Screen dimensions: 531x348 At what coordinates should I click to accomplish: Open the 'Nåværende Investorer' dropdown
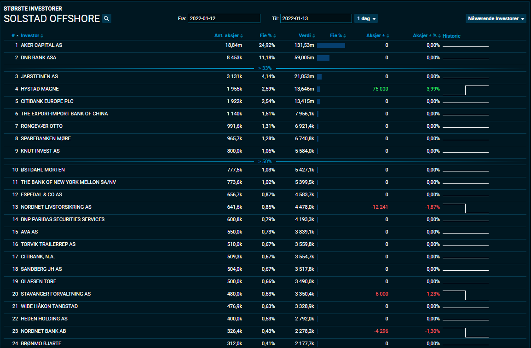pyautogui.click(x=496, y=18)
